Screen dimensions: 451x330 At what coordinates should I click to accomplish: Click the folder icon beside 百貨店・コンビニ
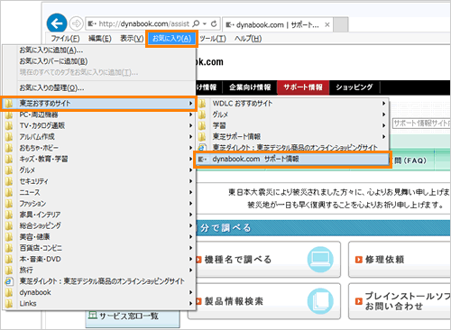coord(9,248)
